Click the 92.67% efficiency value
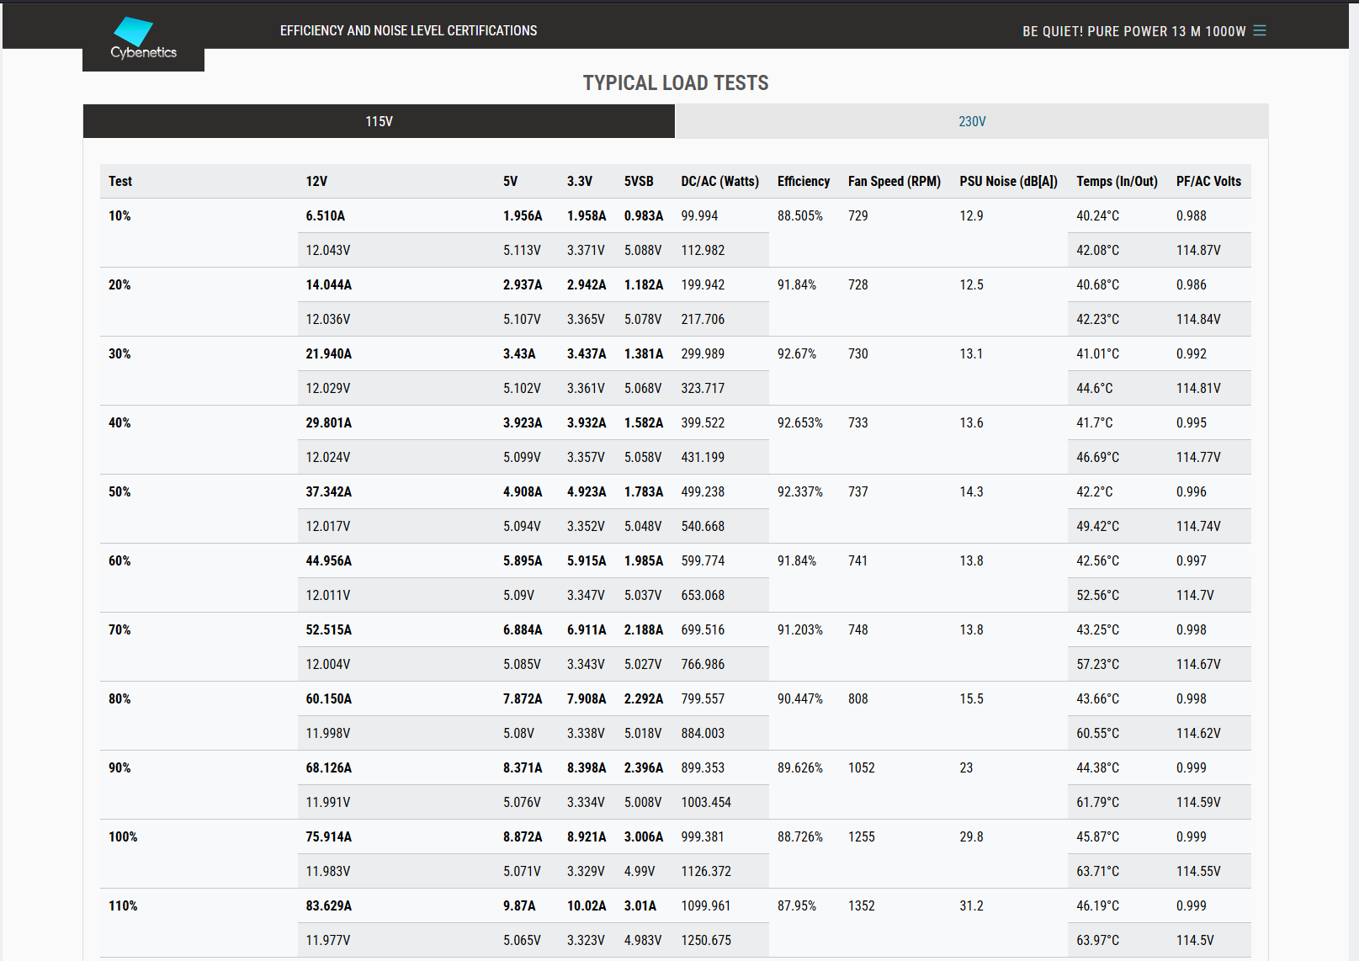1359x961 pixels. 797,353
